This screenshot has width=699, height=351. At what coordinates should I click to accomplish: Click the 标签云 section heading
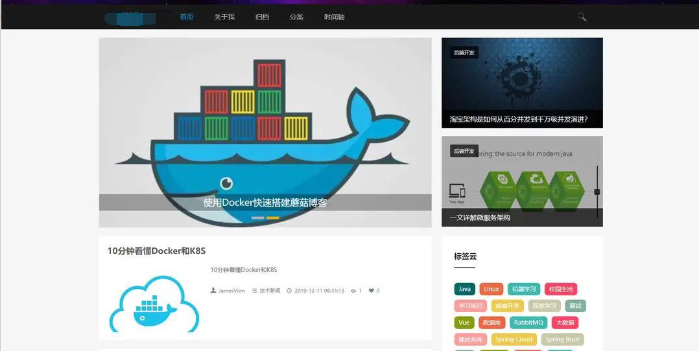click(x=465, y=256)
